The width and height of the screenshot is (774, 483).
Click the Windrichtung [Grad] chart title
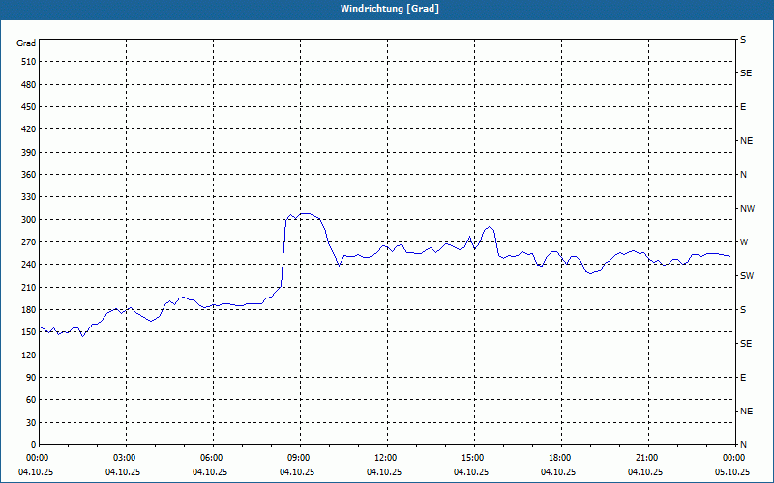click(x=390, y=9)
